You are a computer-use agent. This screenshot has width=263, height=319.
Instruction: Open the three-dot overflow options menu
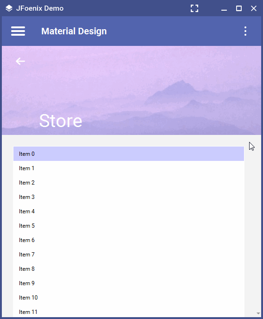[x=245, y=31]
